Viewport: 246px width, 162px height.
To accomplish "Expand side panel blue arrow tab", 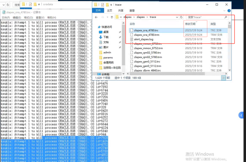I will pyautogui.click(x=241, y=115).
